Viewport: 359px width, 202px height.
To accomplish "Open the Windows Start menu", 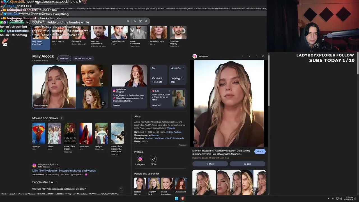I will coord(176,199).
